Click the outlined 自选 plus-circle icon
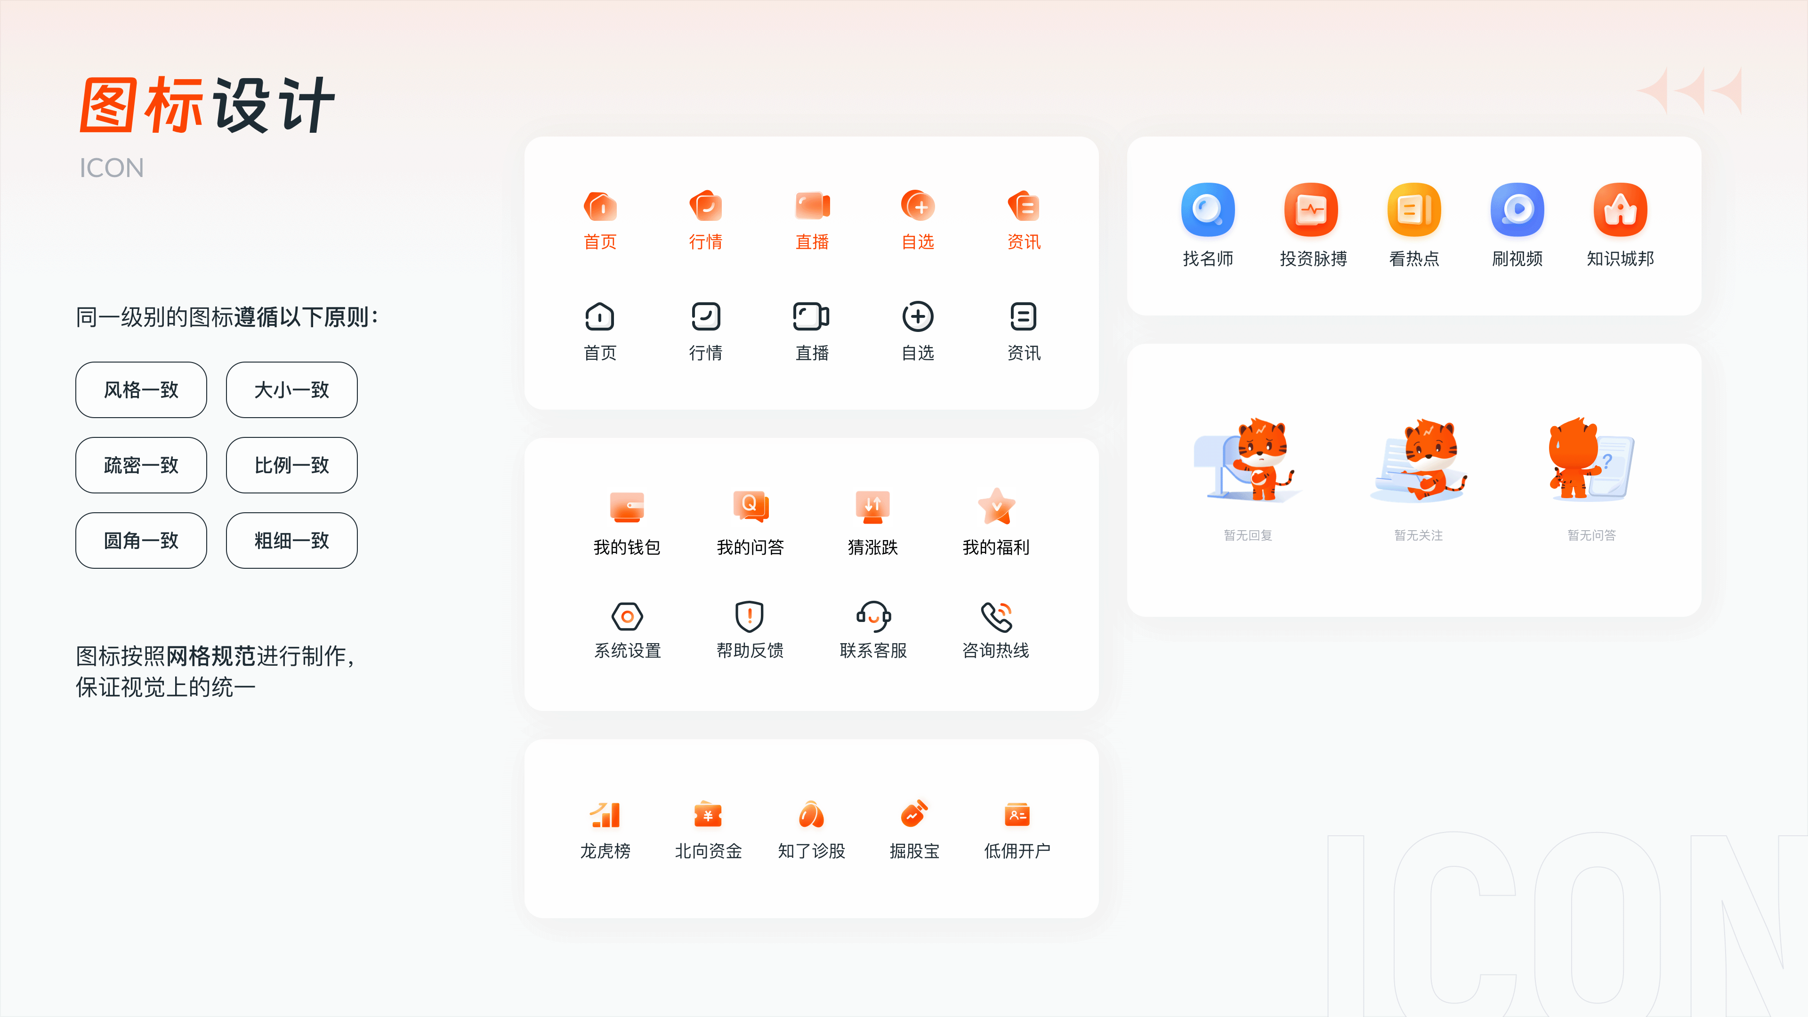This screenshot has height=1017, width=1808. click(917, 317)
